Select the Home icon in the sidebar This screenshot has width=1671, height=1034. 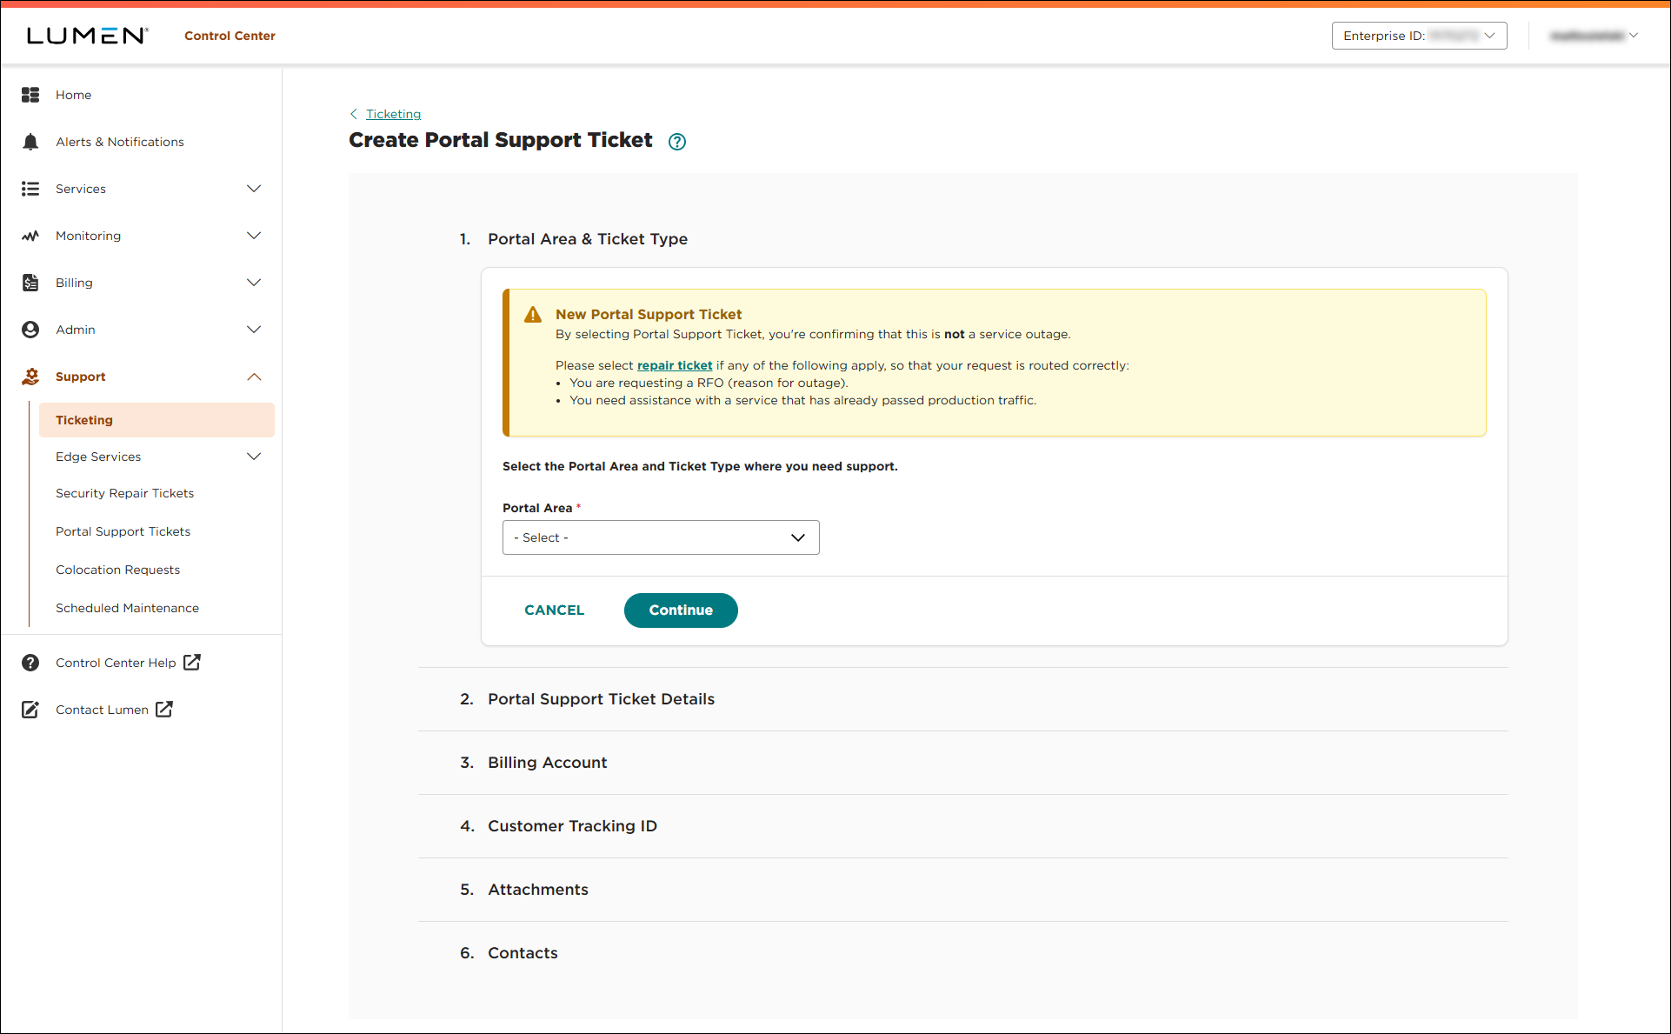(30, 95)
